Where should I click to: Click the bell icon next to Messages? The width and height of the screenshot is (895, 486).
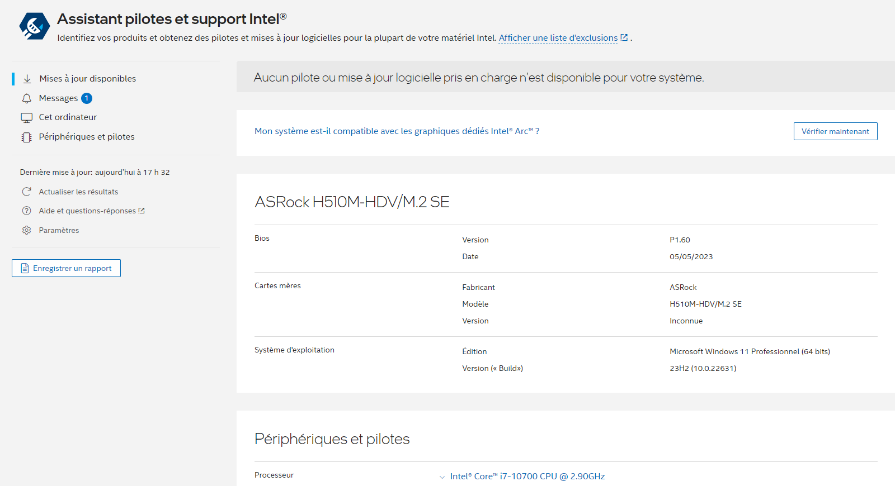(27, 98)
